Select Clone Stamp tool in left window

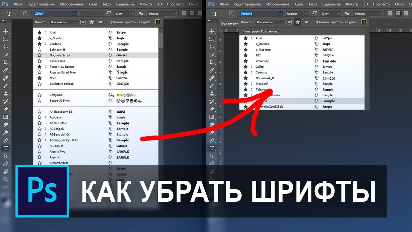[x=6, y=93]
